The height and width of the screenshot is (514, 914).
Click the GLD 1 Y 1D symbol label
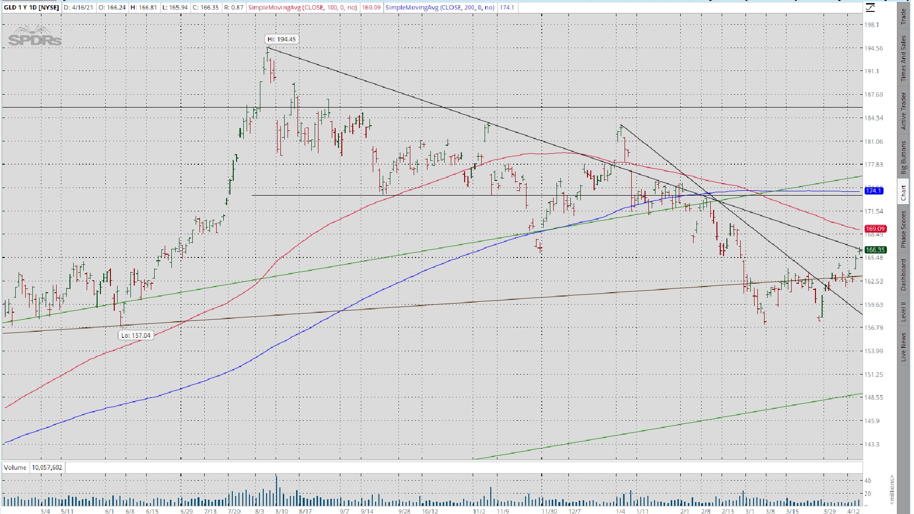click(x=31, y=8)
